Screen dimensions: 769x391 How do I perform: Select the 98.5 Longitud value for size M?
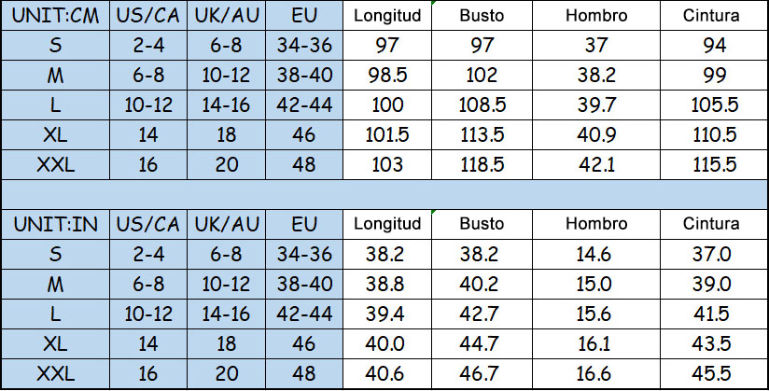387,76
